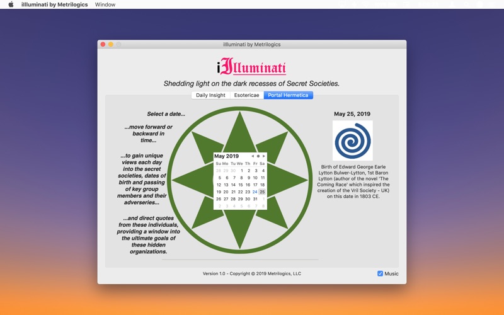Close the iIlluminati window
504x315 pixels.
pyautogui.click(x=103, y=44)
